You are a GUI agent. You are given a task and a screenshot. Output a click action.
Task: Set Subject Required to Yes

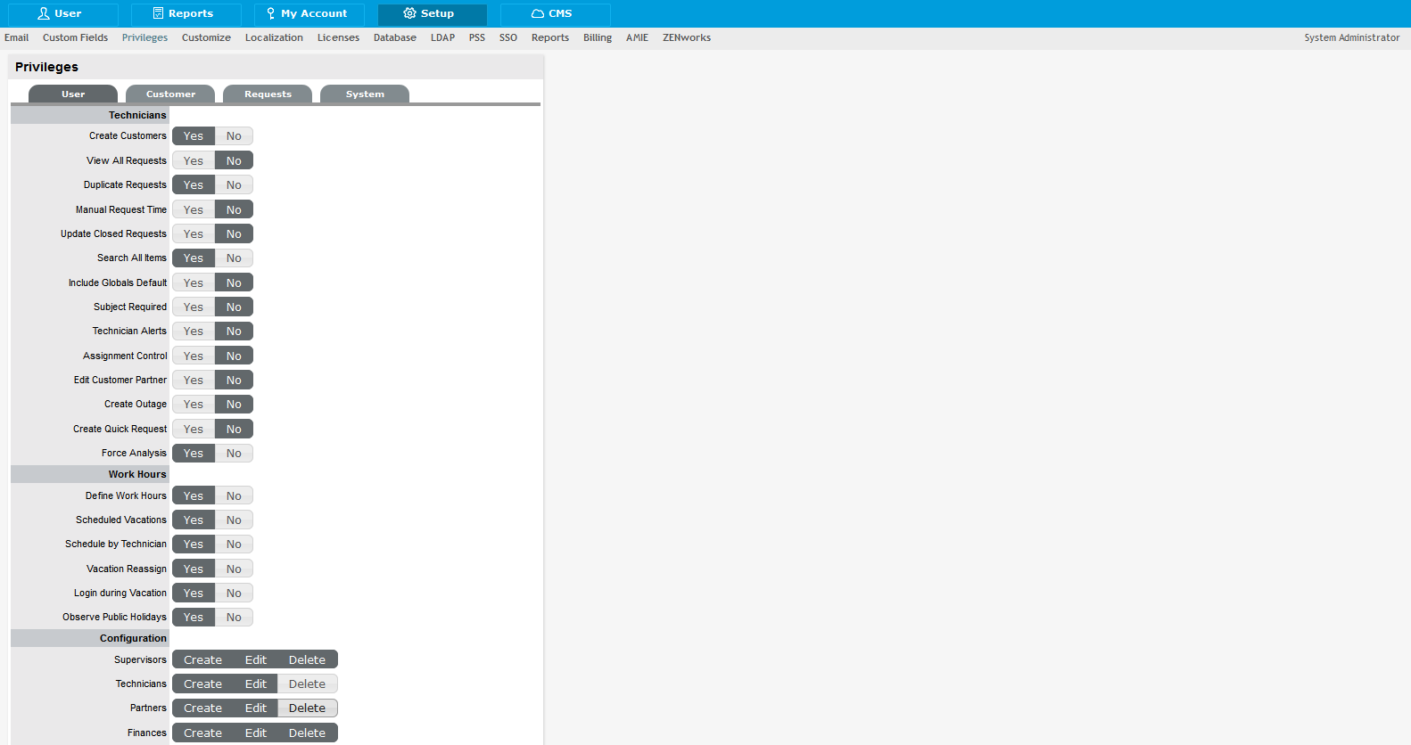194,307
